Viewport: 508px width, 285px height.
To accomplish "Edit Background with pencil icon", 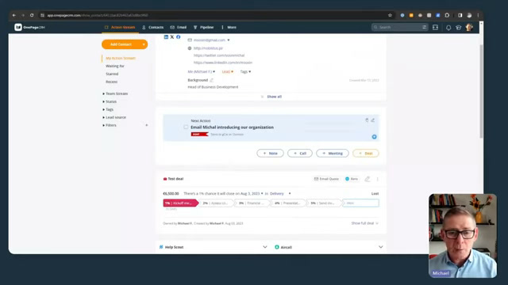I will [x=212, y=80].
